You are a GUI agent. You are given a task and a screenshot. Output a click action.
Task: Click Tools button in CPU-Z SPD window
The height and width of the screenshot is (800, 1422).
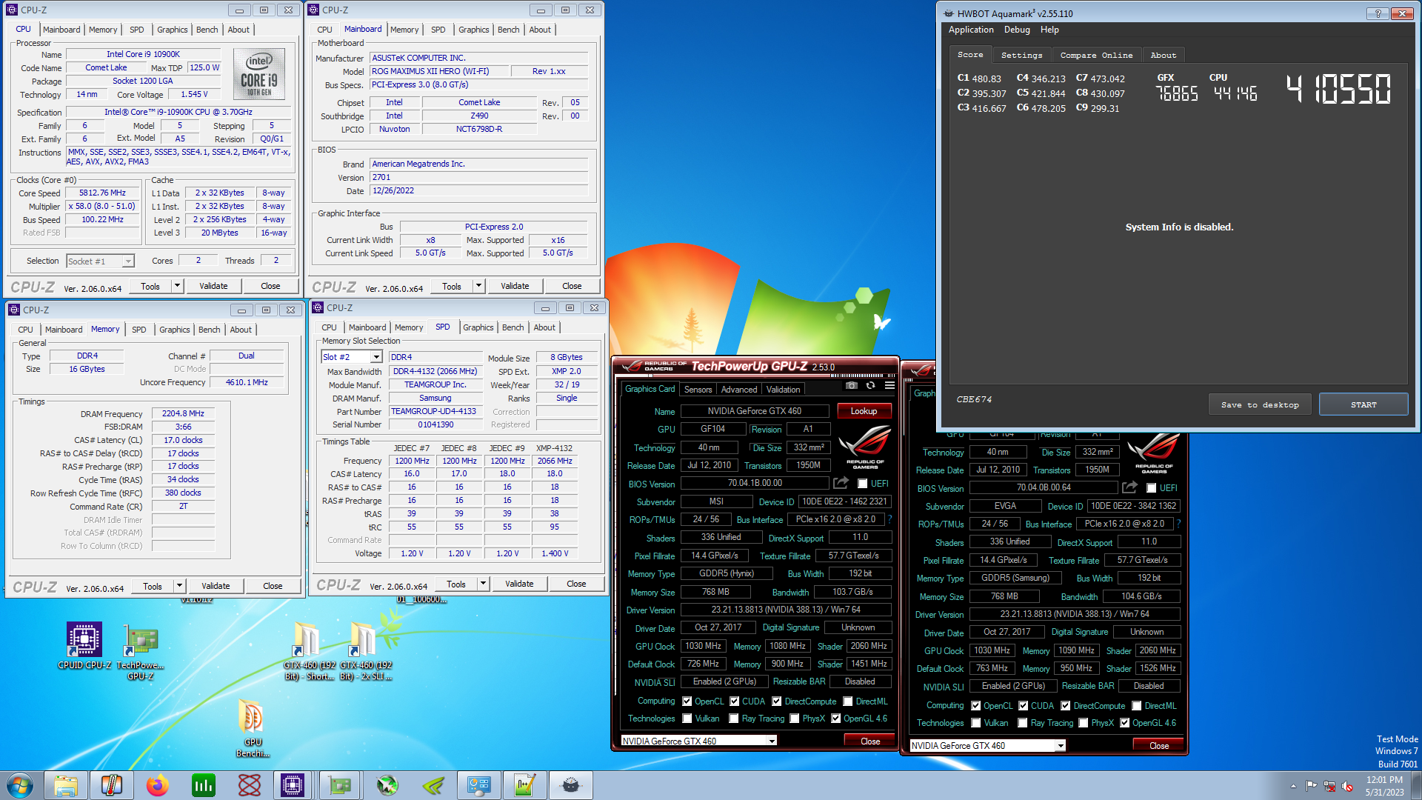tap(456, 584)
